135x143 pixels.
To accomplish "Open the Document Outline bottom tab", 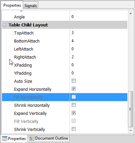I will [x=49, y=138].
